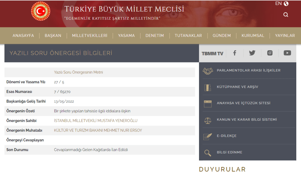The width and height of the screenshot is (301, 172).
Task: Open the MİLLETVEKİLLERİ menu
Action: click(90, 36)
